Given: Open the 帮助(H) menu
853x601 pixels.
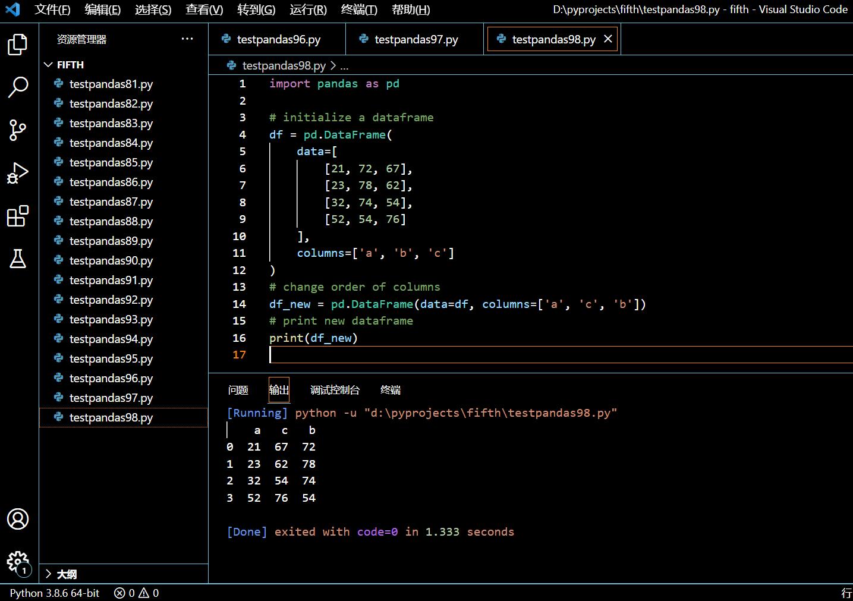Looking at the screenshot, I should (x=411, y=10).
